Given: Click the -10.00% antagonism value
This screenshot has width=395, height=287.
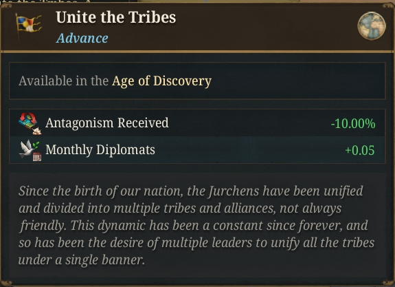Looking at the screenshot, I should [x=353, y=124].
